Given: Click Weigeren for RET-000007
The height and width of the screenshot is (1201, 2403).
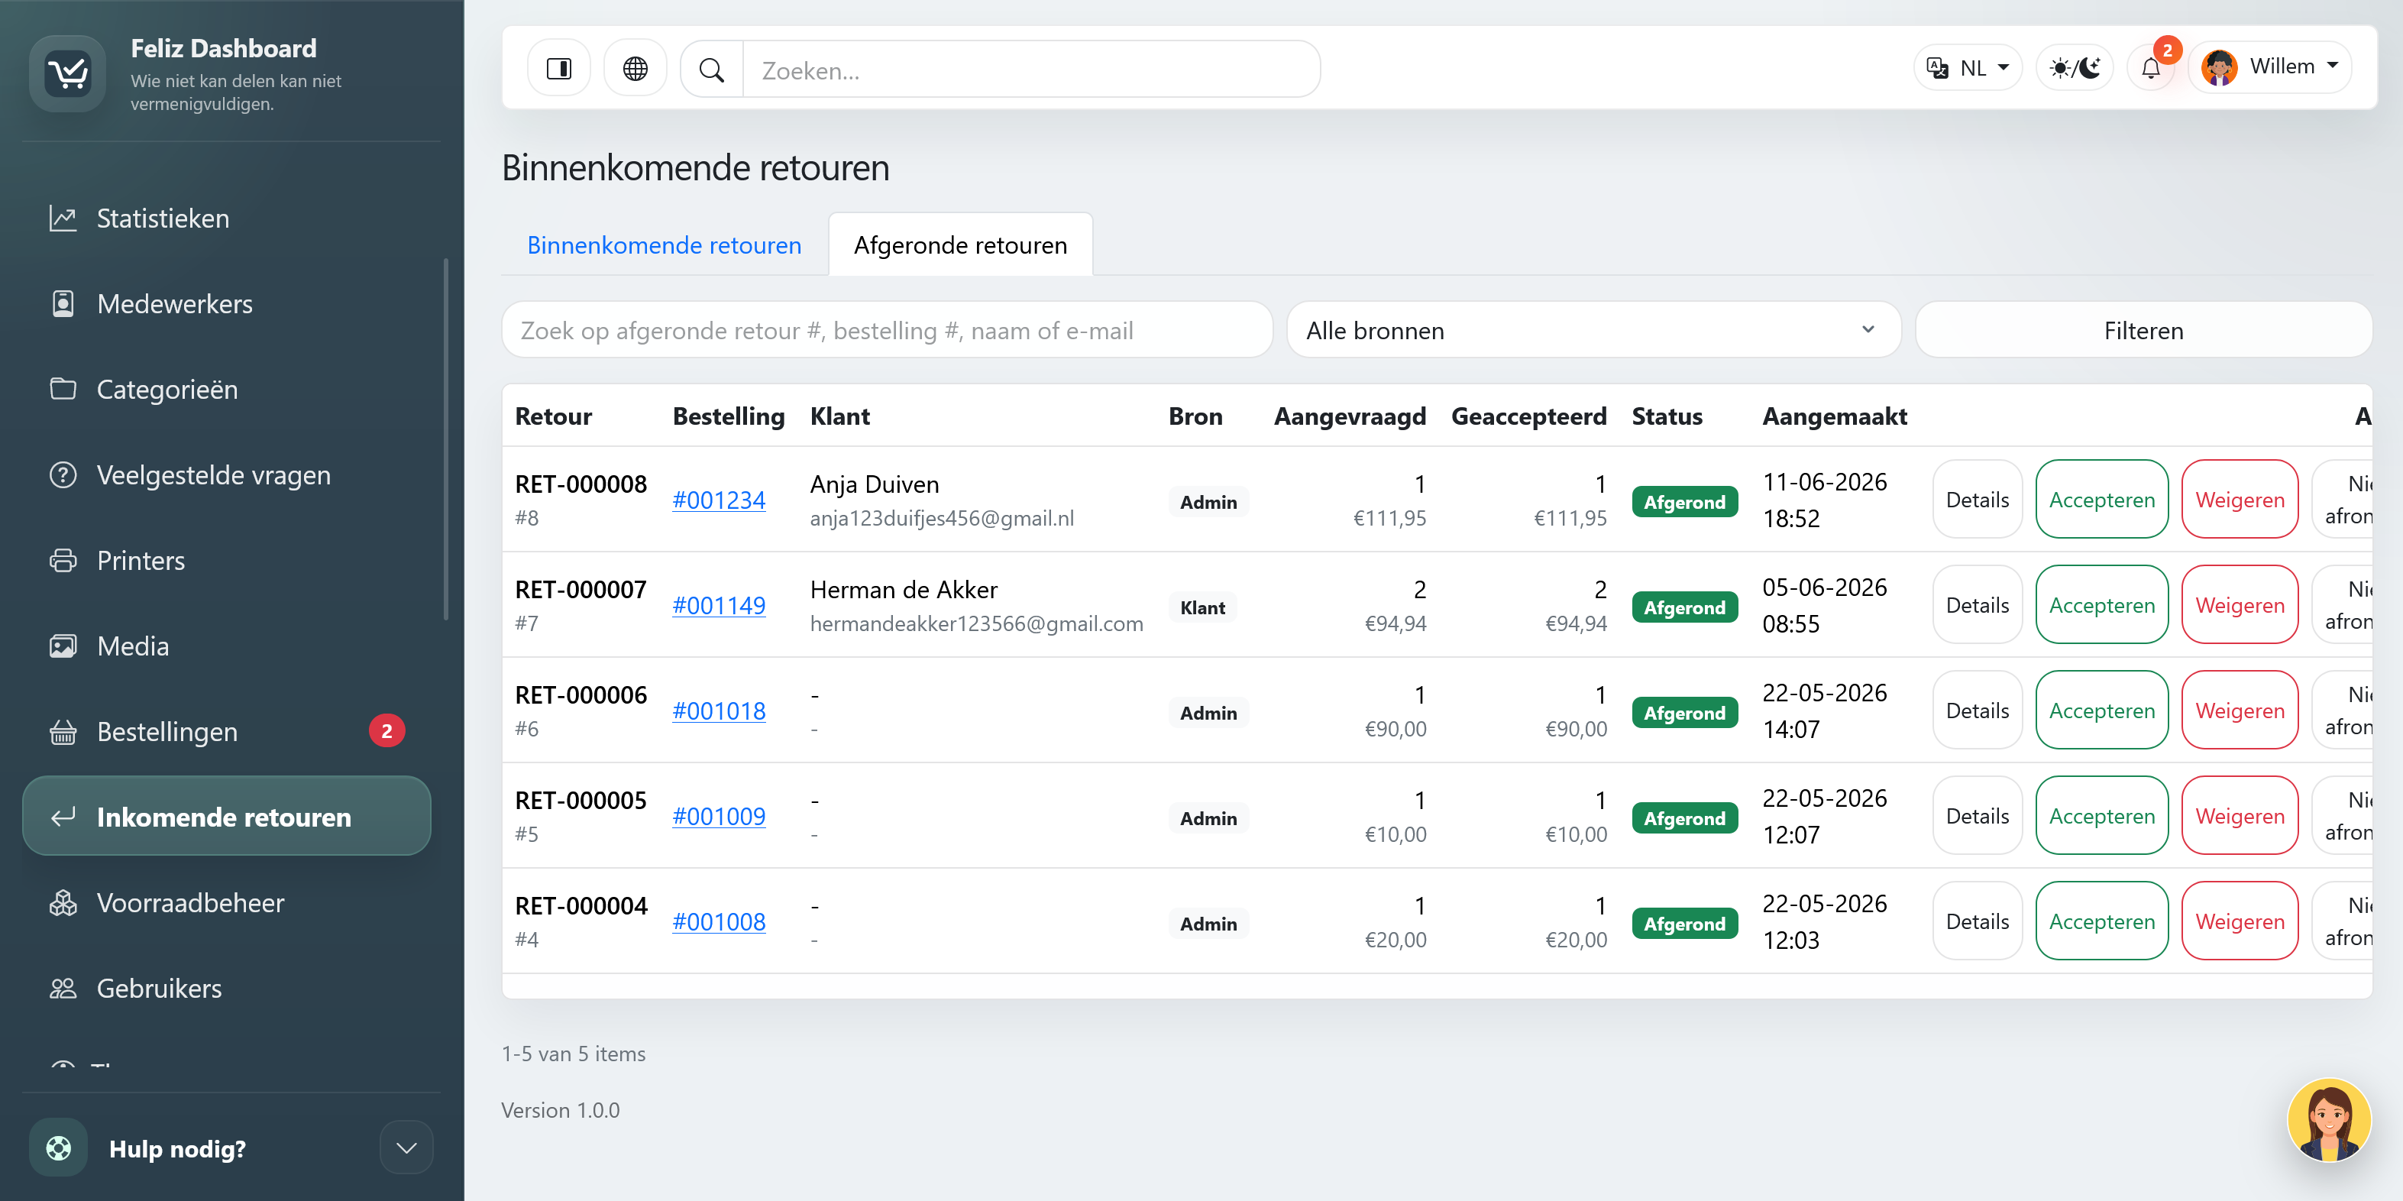Looking at the screenshot, I should coord(2239,604).
